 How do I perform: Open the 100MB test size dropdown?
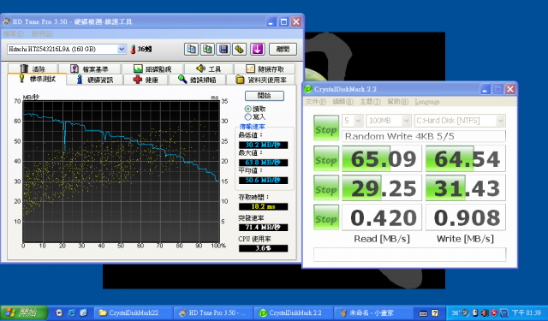(x=406, y=121)
